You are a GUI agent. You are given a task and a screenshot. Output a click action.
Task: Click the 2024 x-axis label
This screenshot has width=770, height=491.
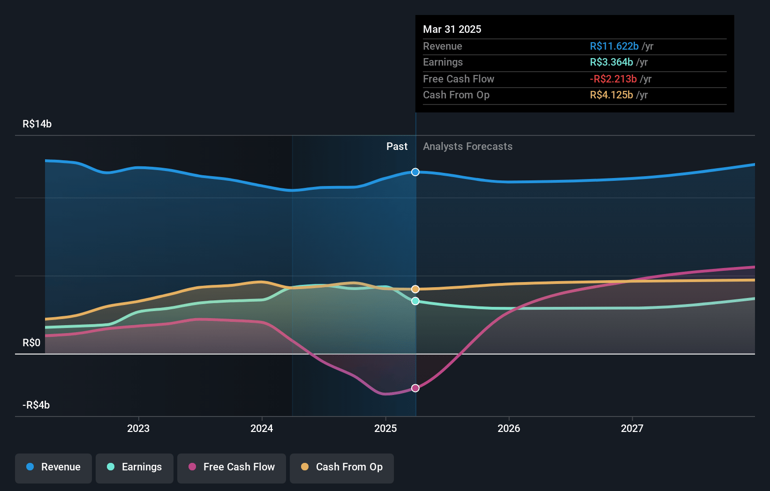click(x=262, y=428)
